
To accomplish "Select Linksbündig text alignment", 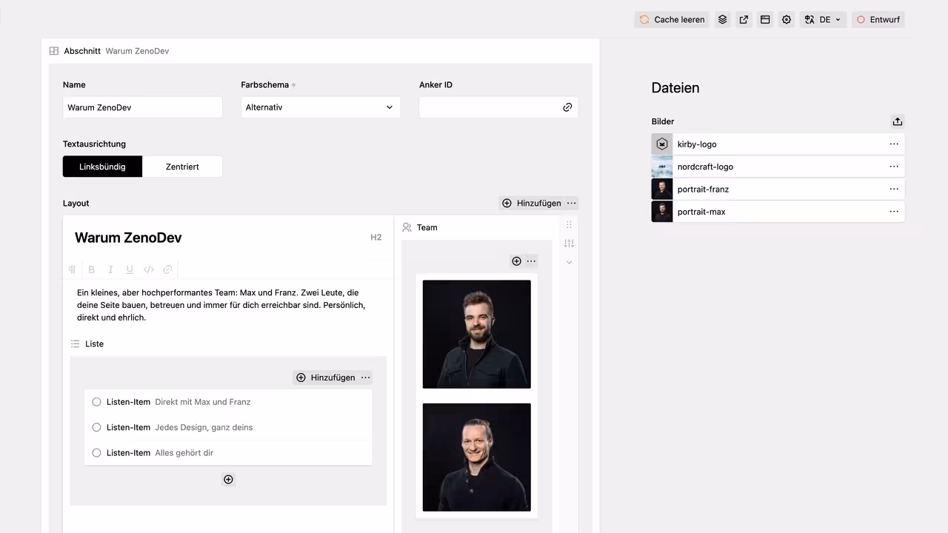I will coord(102,167).
